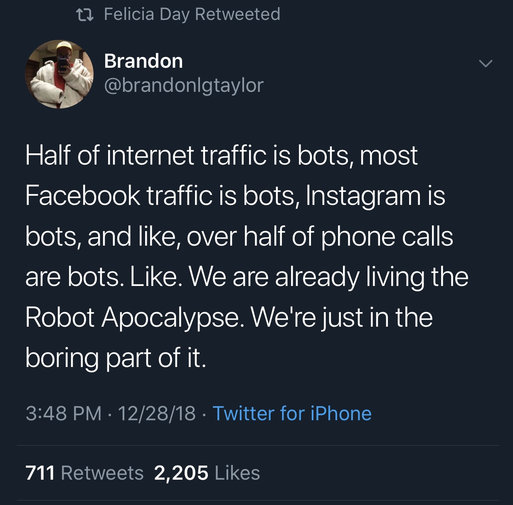Click the phrase boring part of it
Screen dimensions: 513x505
coord(116,358)
